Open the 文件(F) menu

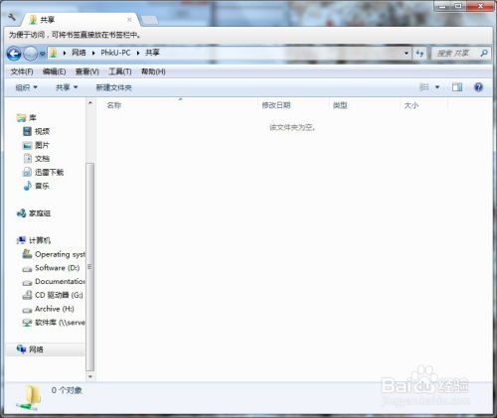22,71
